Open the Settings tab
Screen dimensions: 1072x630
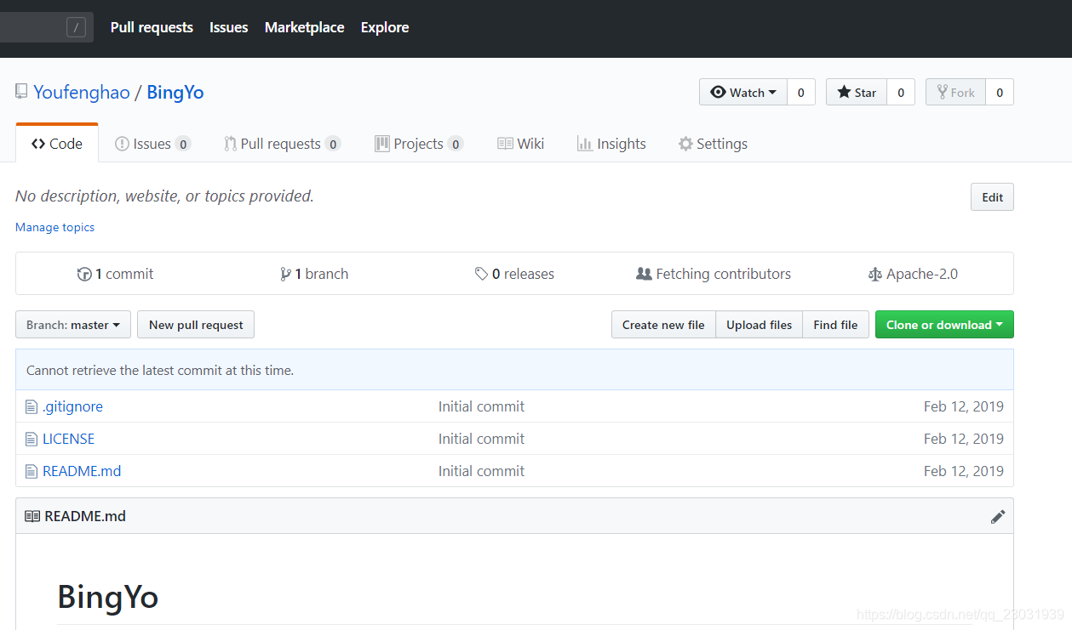point(713,144)
